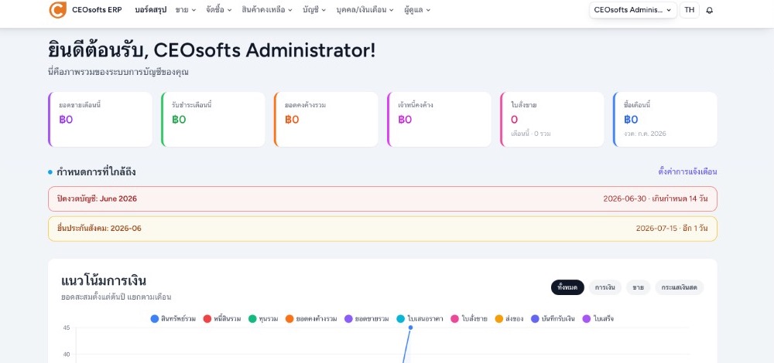
Task: Toggle the ส่งของ amber legend marker
Action: (499, 319)
